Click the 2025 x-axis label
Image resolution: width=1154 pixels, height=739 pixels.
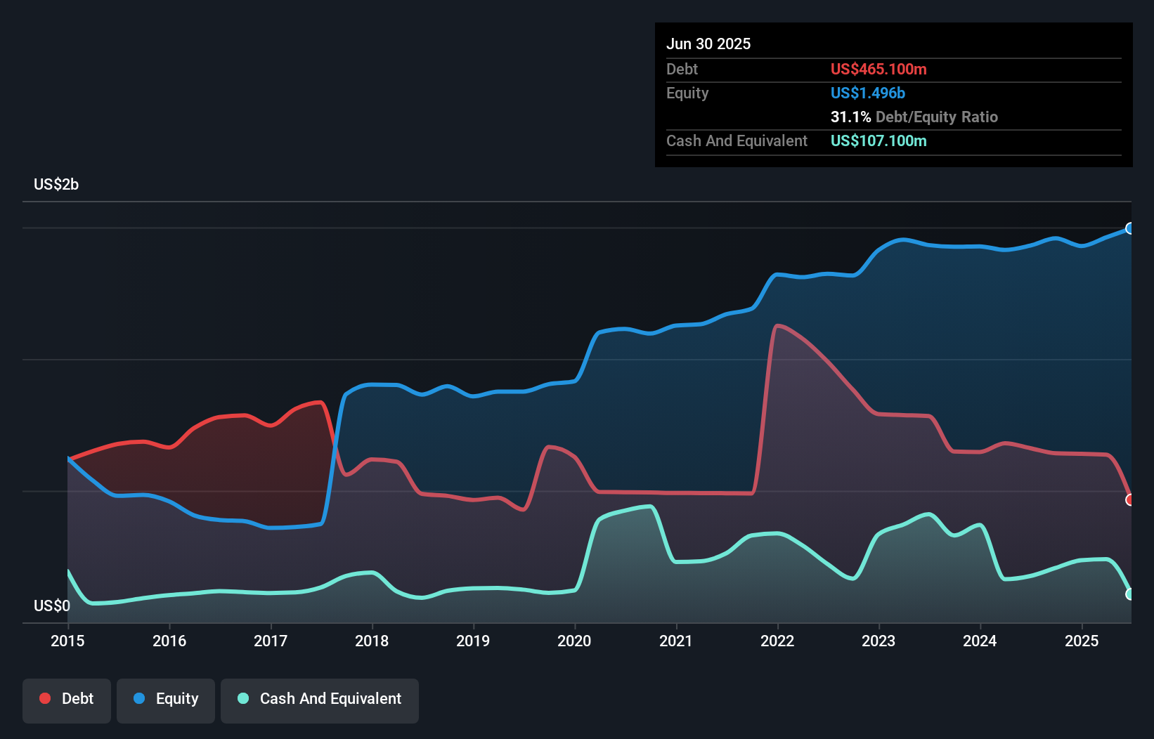pos(1082,641)
